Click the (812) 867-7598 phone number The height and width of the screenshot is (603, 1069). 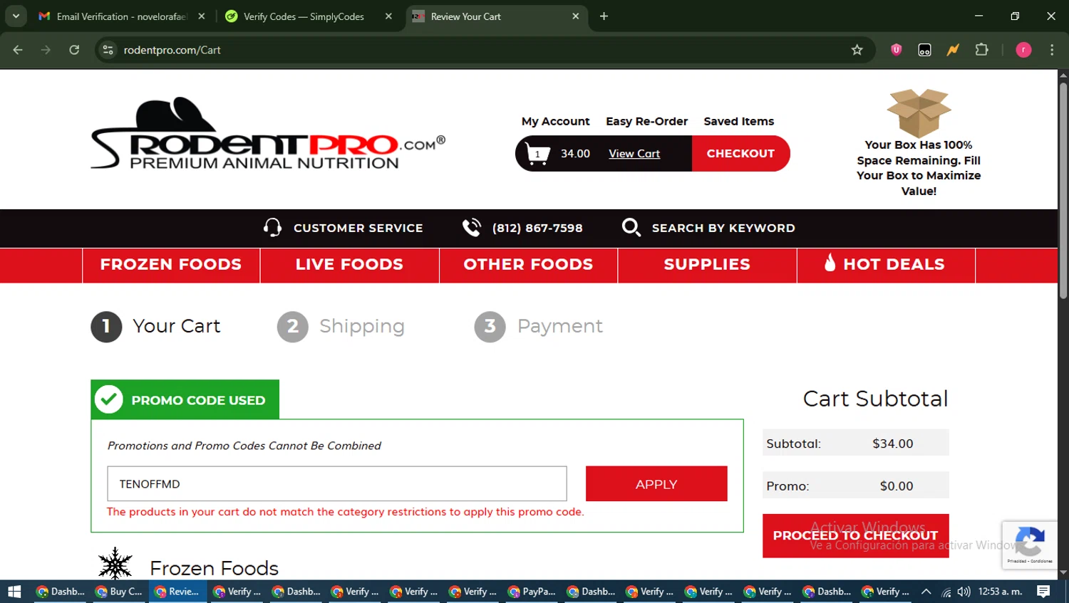(x=537, y=228)
